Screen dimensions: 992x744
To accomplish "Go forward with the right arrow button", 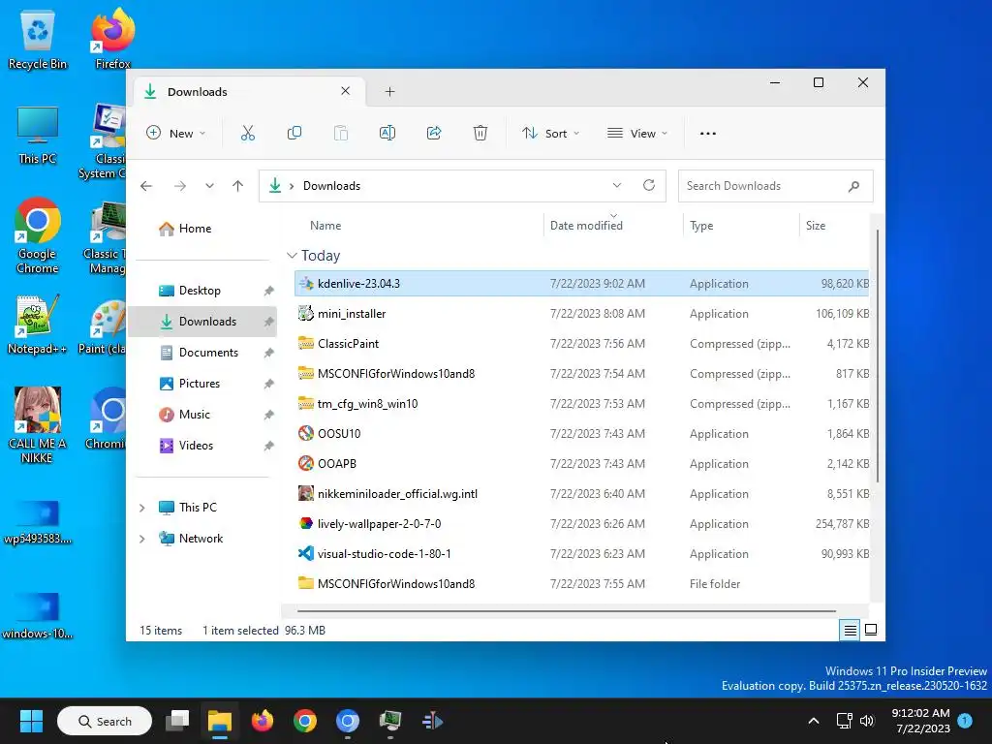I will [179, 186].
